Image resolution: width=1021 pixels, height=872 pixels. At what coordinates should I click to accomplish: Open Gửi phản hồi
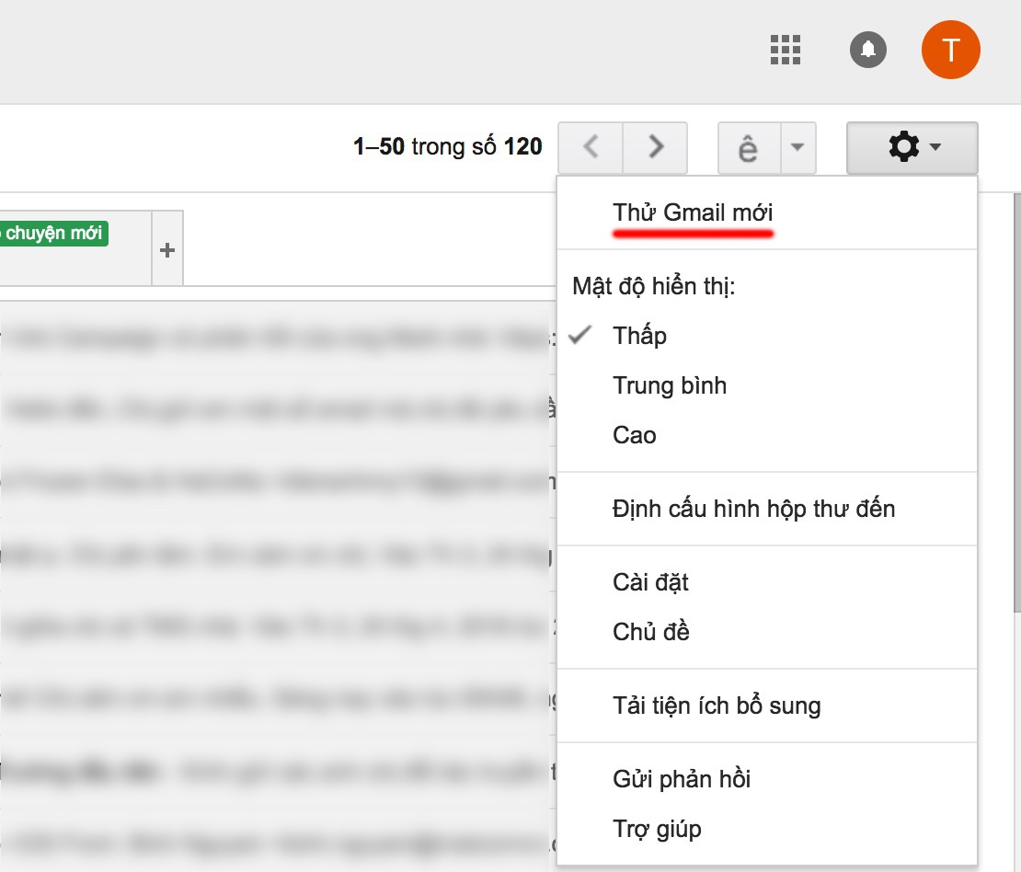(682, 778)
